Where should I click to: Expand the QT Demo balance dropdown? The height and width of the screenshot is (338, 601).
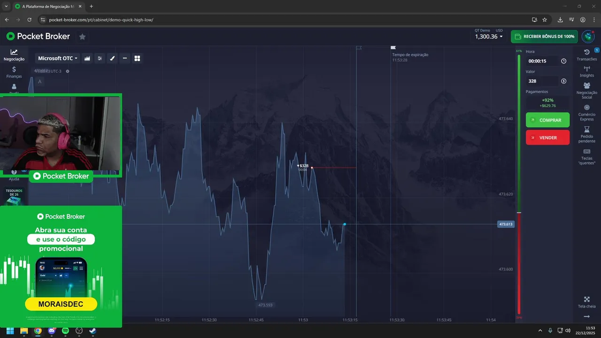[489, 37]
